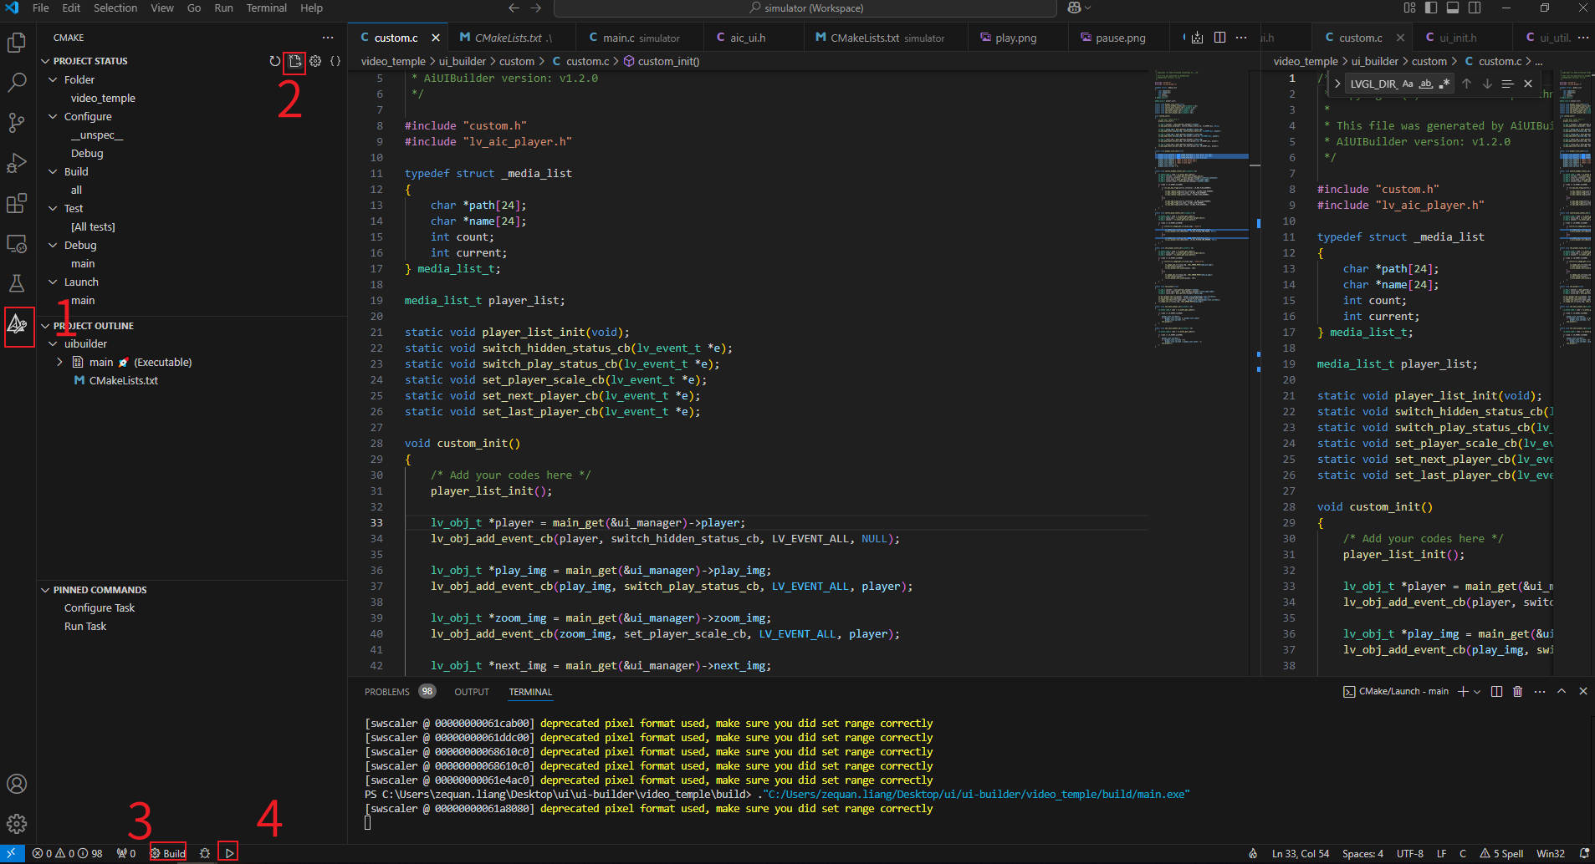Image resolution: width=1595 pixels, height=864 pixels.
Task: Refresh the CMake project status
Action: [274, 61]
